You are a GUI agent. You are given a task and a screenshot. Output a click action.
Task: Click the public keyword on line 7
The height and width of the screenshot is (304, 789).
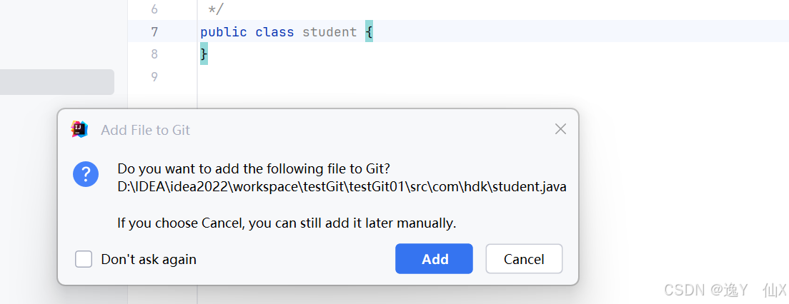click(224, 32)
